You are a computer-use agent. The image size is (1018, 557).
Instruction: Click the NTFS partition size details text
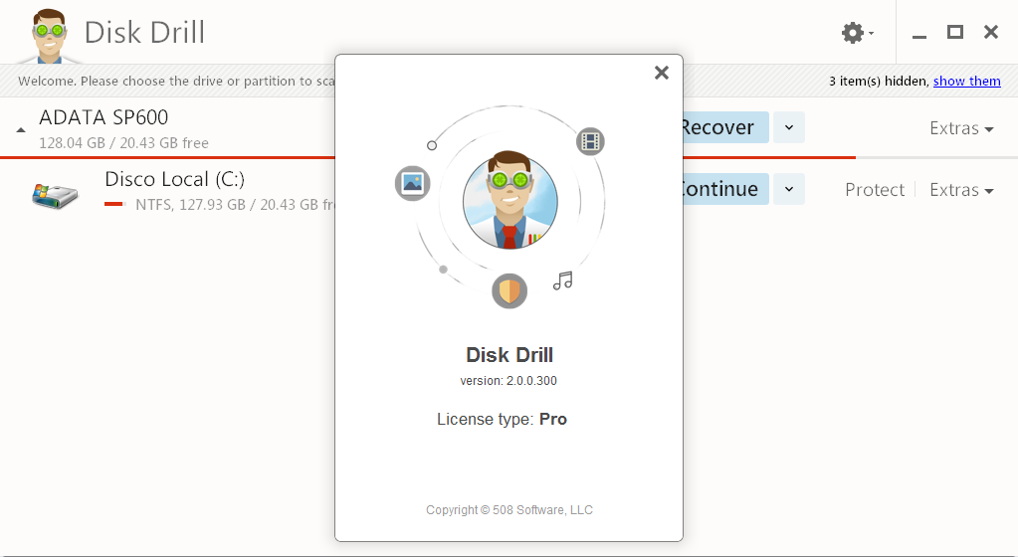tap(235, 205)
